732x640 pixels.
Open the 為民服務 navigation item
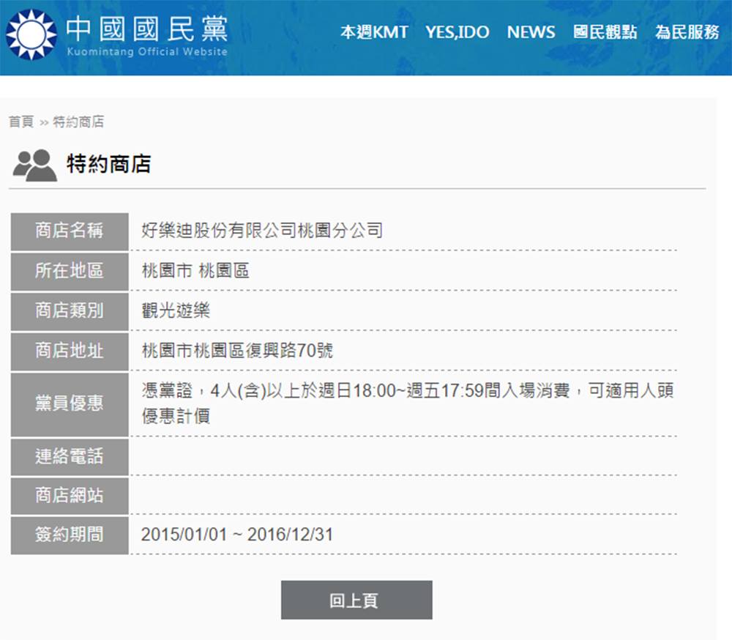coord(687,32)
